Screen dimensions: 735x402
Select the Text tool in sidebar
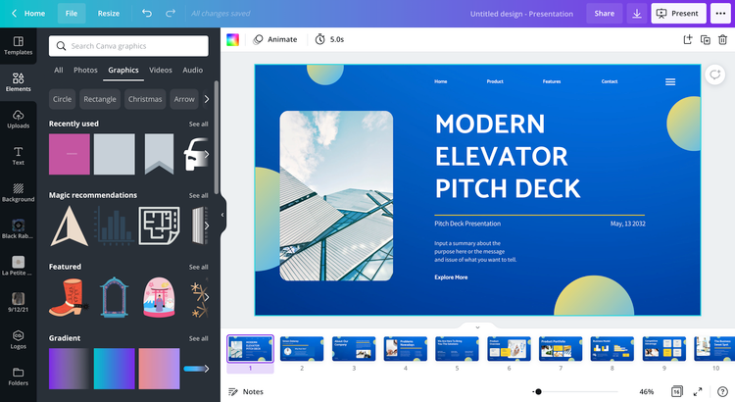click(18, 156)
